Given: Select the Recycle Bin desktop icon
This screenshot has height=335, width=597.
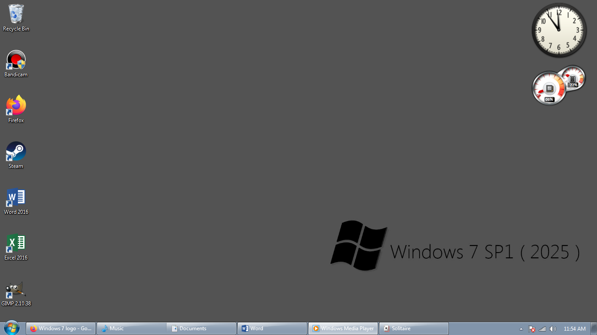Looking at the screenshot, I should tap(16, 18).
